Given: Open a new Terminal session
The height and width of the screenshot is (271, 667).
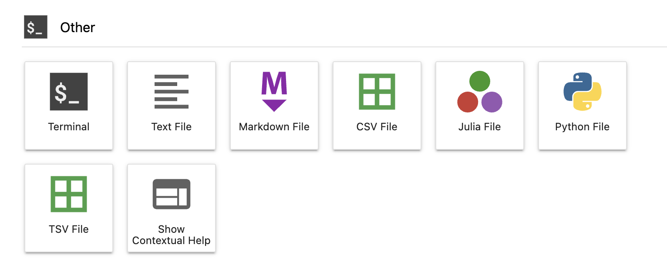Looking at the screenshot, I should pos(68,106).
